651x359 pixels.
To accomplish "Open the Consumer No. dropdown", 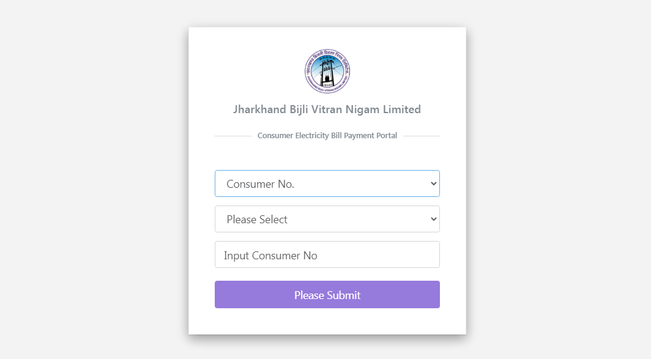I will [327, 183].
